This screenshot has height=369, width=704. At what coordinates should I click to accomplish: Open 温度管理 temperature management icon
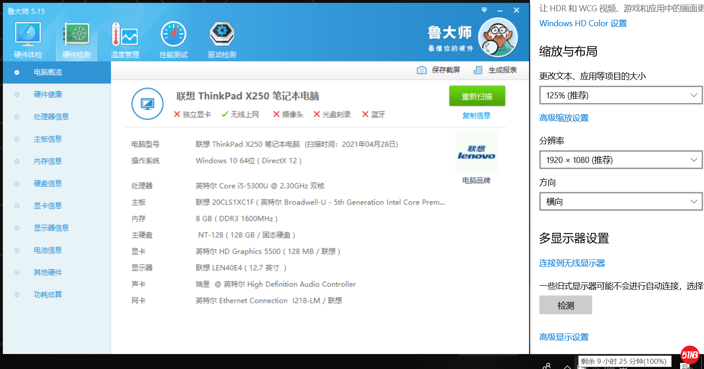point(125,35)
